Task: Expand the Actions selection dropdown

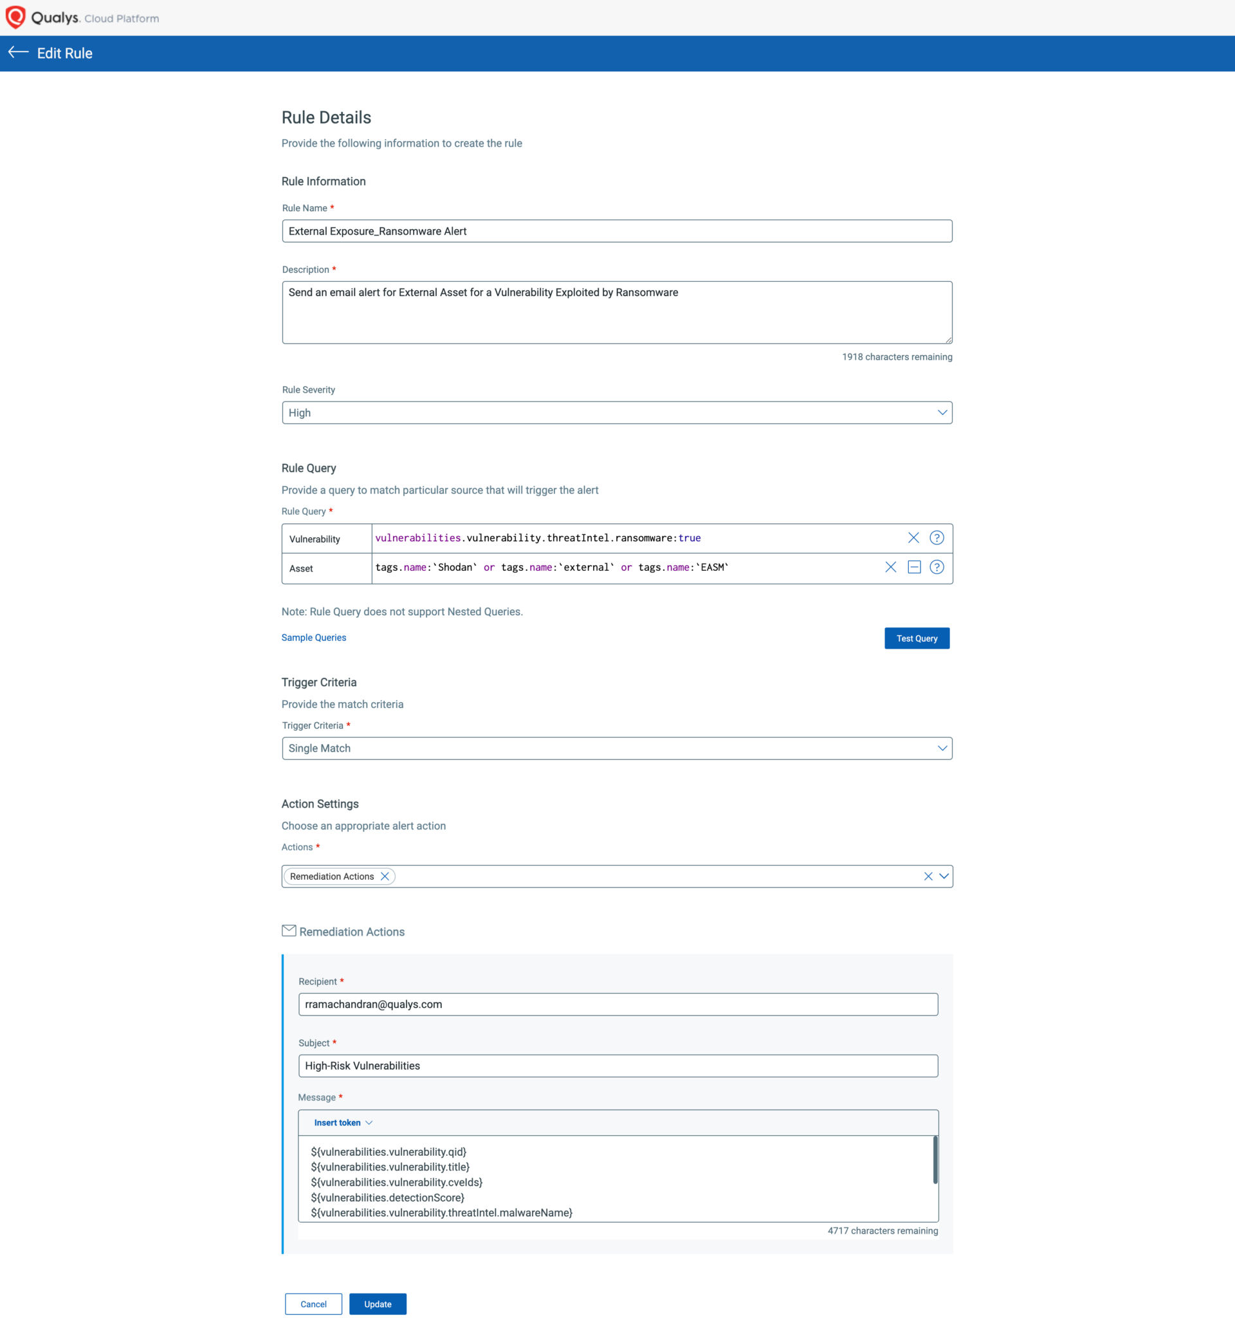Action: click(945, 876)
